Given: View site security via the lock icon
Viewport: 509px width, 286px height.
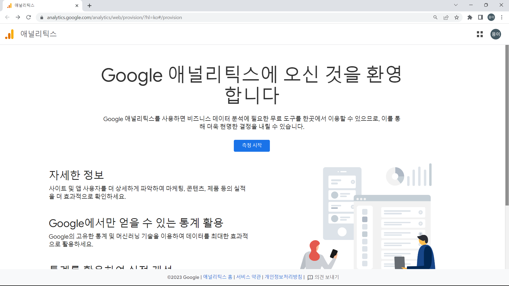Looking at the screenshot, I should pos(42,17).
